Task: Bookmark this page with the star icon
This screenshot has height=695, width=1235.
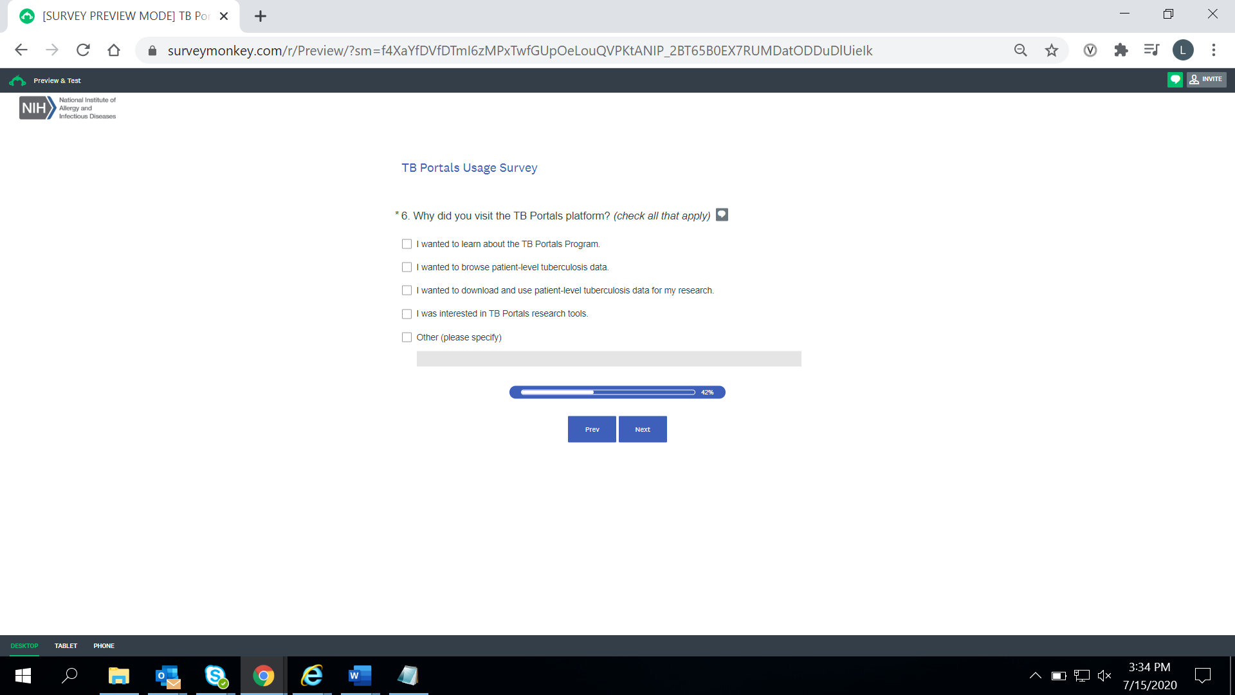Action: [x=1051, y=50]
